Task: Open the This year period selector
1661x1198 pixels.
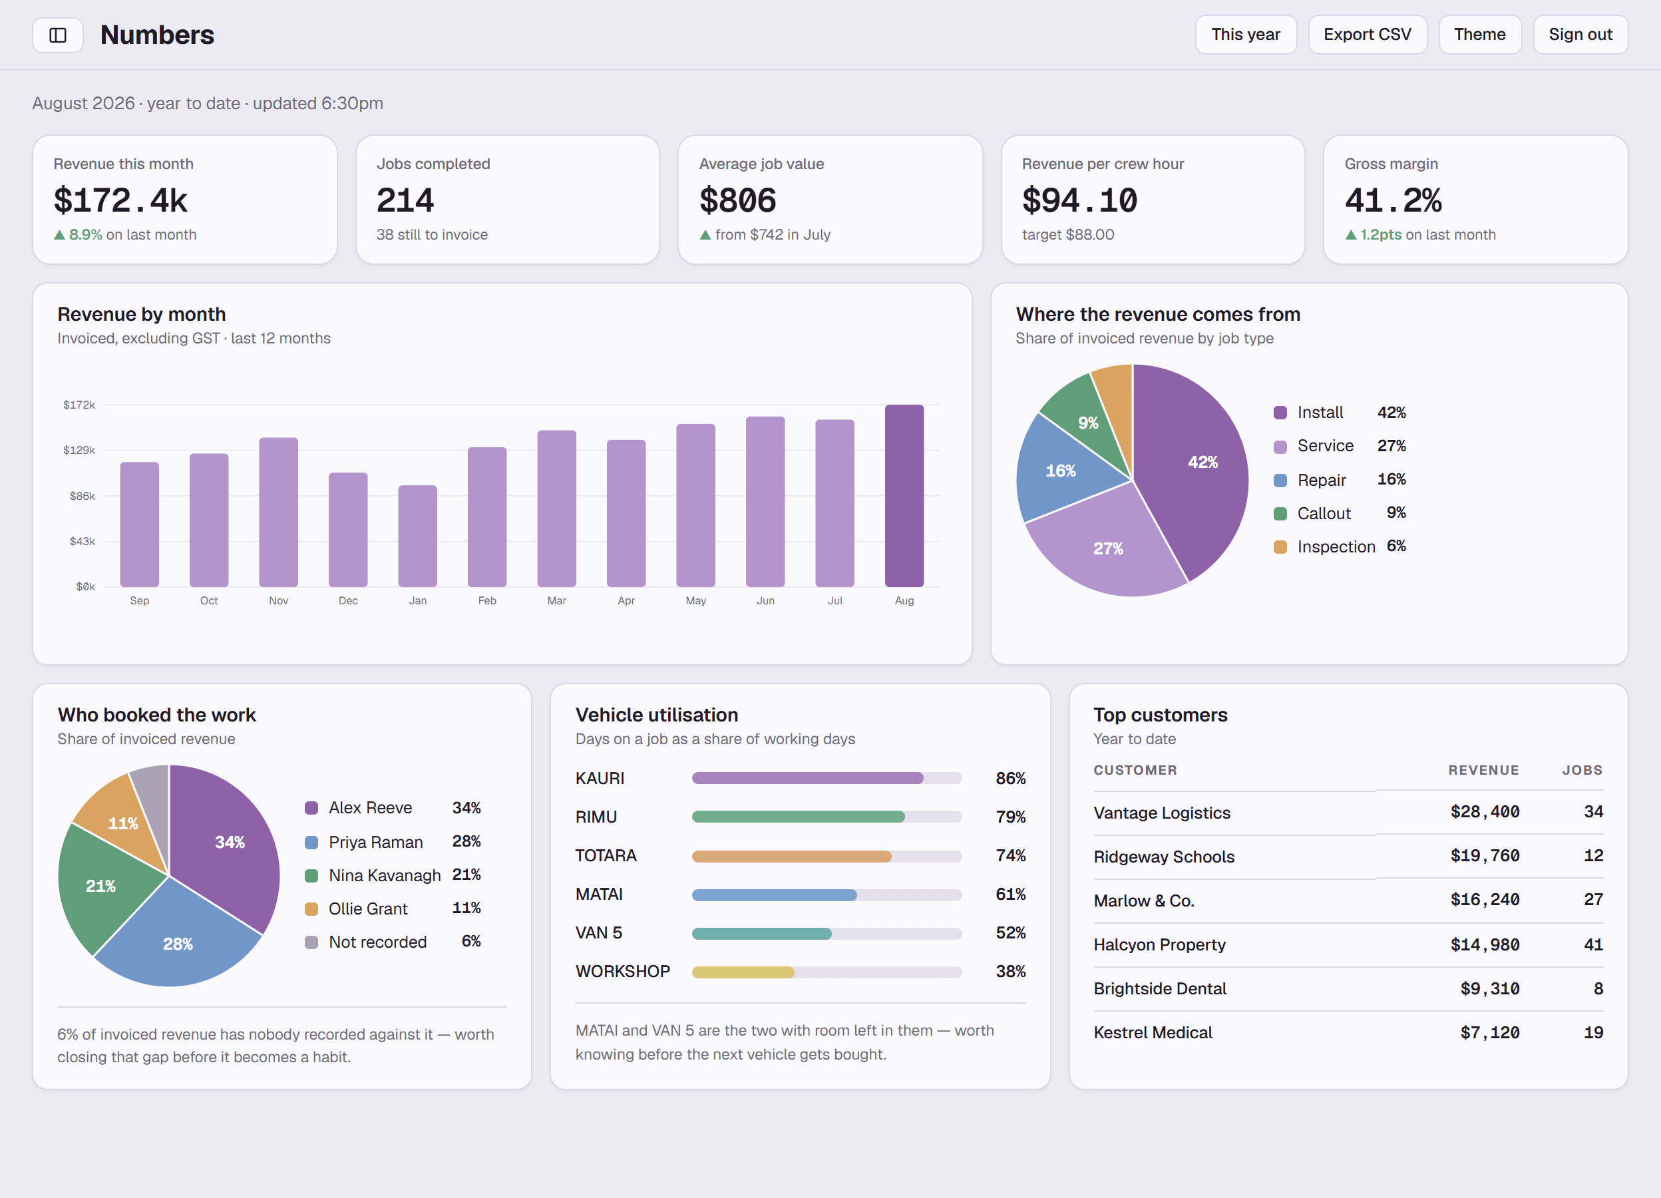Action: [1245, 35]
